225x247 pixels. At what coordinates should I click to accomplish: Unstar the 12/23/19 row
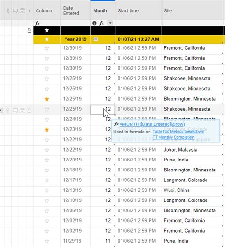click(x=47, y=130)
